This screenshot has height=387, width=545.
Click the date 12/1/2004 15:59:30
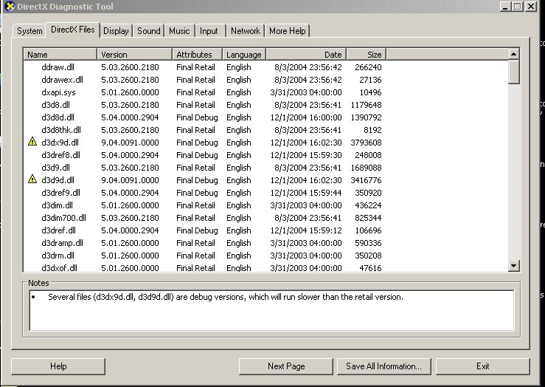(306, 155)
